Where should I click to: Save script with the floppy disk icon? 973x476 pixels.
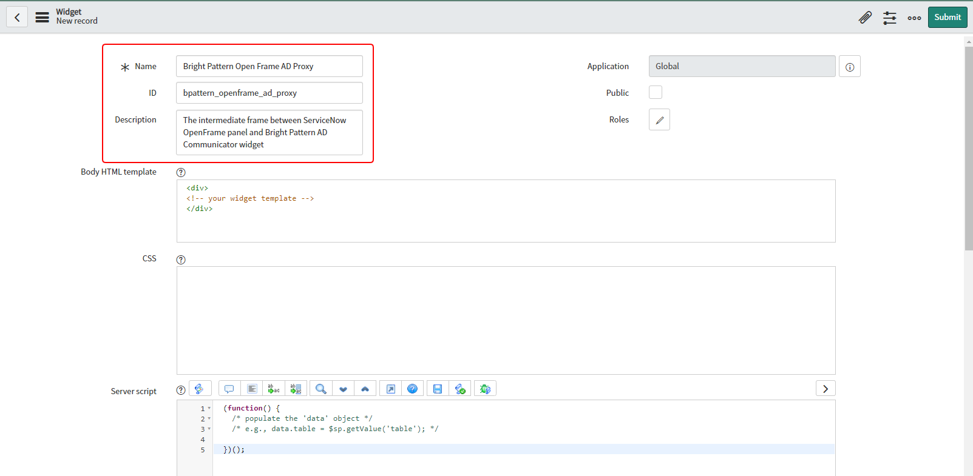pos(438,389)
